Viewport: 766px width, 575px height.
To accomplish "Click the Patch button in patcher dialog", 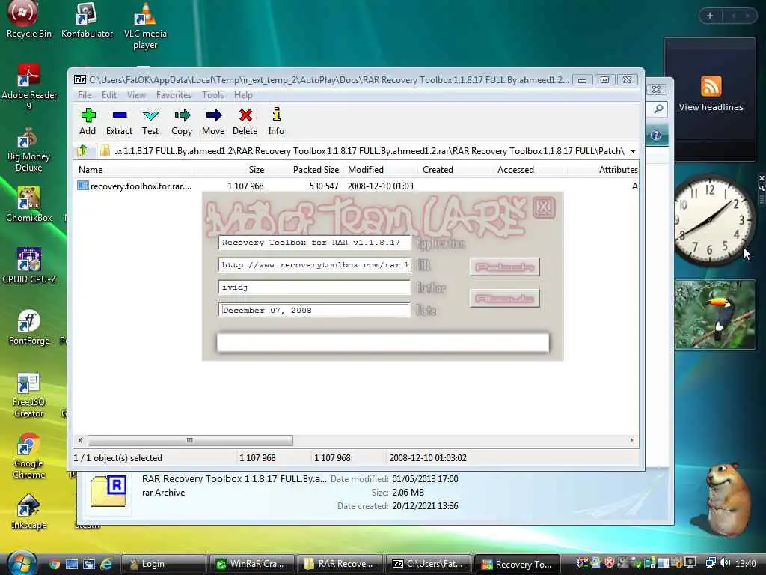I will point(505,267).
